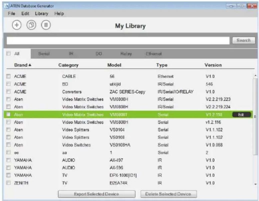
Task: Check the YAMAHA AX-596 row checkbox
Action: (8, 168)
